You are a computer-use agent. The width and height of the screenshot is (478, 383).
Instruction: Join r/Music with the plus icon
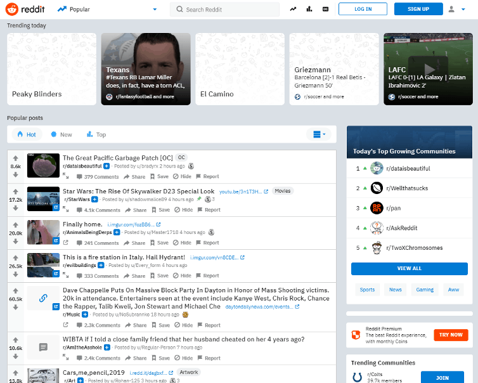(x=85, y=315)
